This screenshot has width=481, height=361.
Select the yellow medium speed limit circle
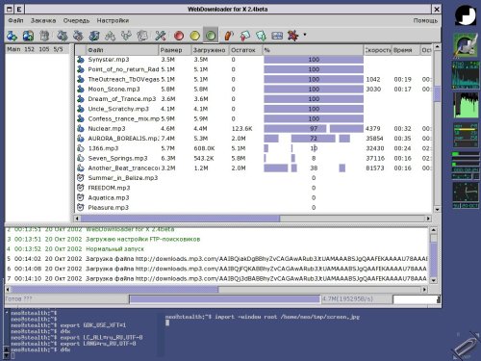coord(195,36)
